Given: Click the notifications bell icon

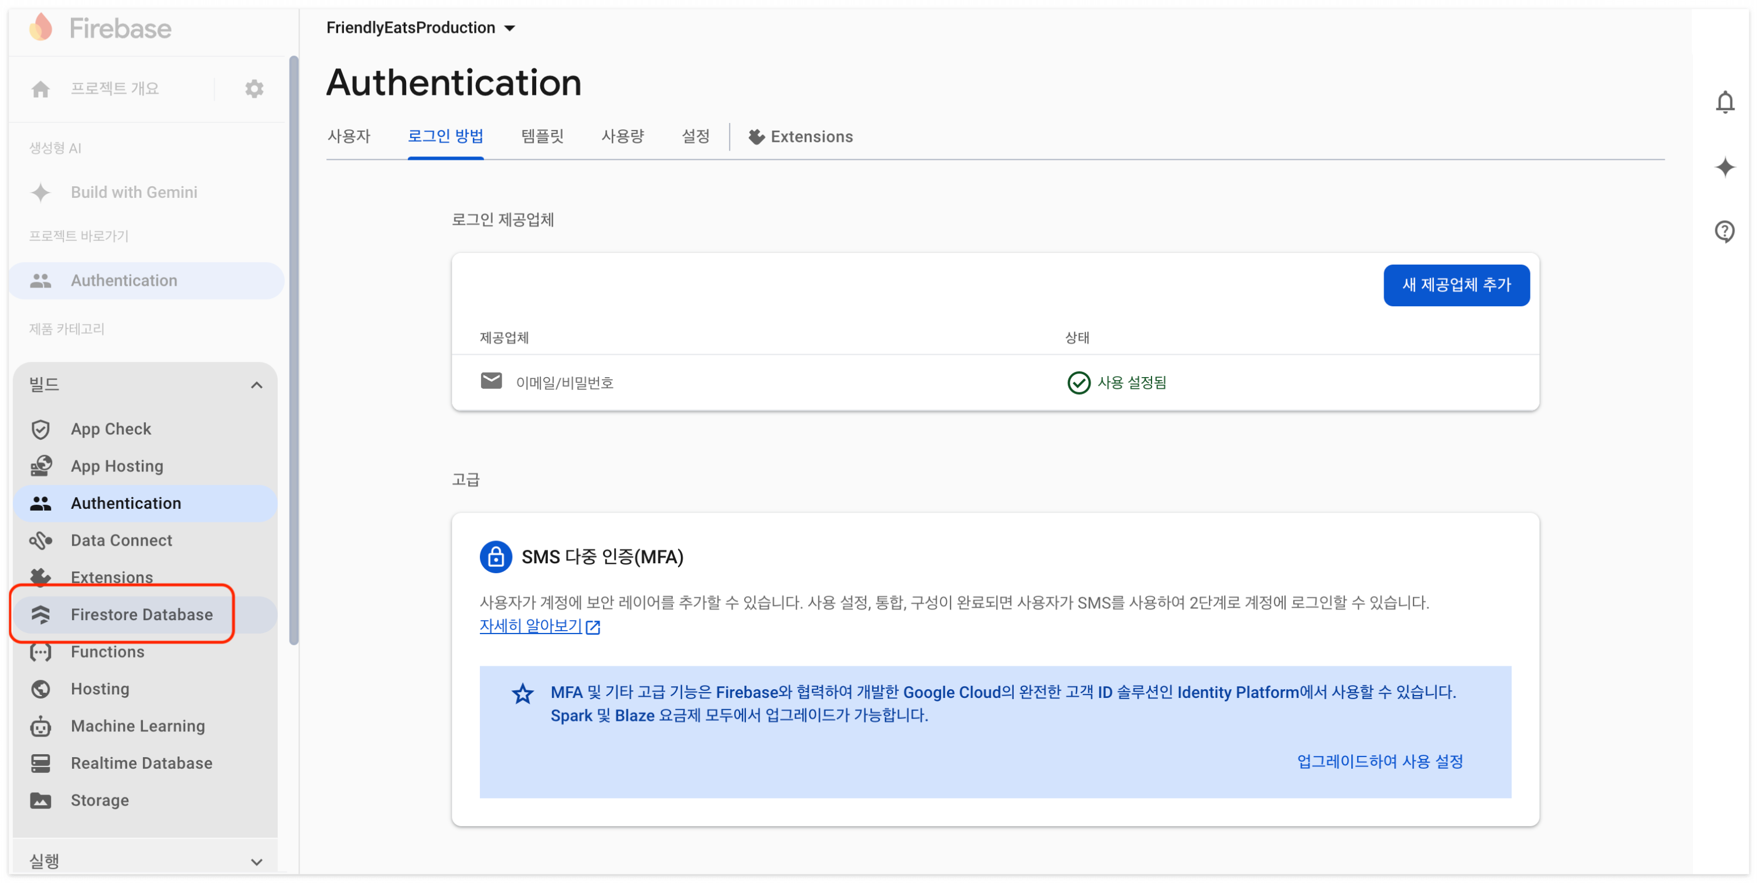Looking at the screenshot, I should coord(1724,102).
